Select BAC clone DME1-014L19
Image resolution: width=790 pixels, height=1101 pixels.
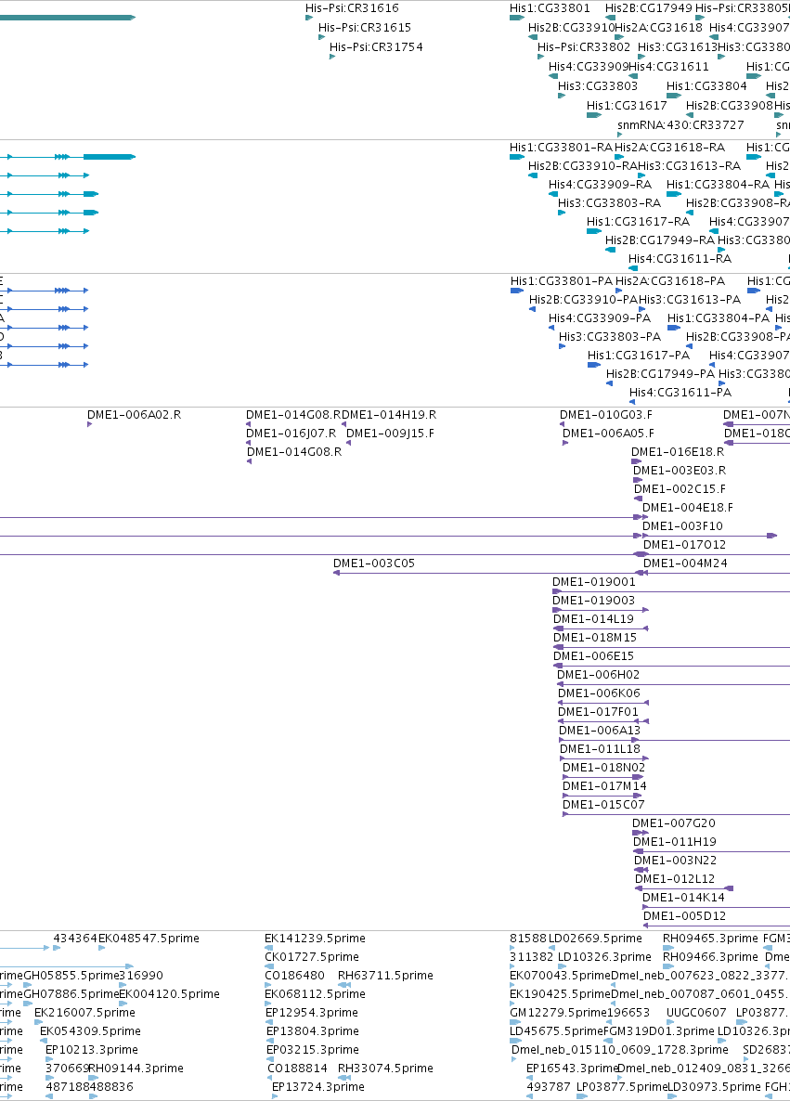click(x=593, y=619)
